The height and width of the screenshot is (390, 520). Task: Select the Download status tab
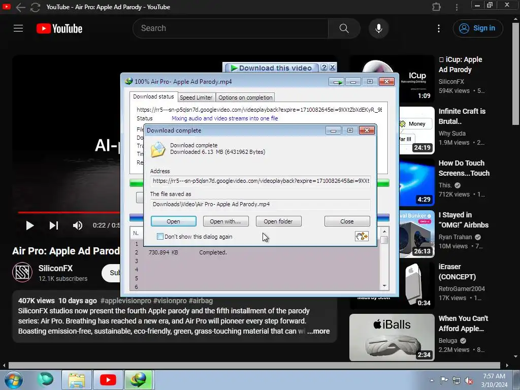point(153,96)
